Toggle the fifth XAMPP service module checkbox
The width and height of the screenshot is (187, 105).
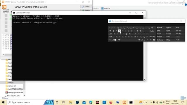[6, 30]
